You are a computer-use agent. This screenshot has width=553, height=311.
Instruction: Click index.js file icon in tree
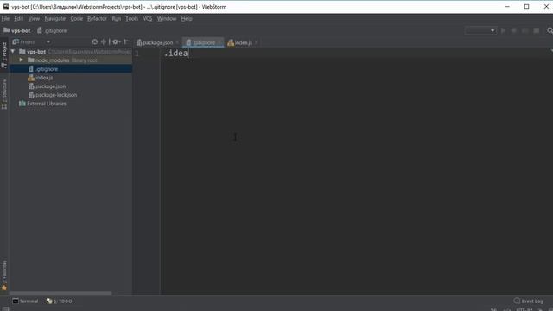coord(31,78)
